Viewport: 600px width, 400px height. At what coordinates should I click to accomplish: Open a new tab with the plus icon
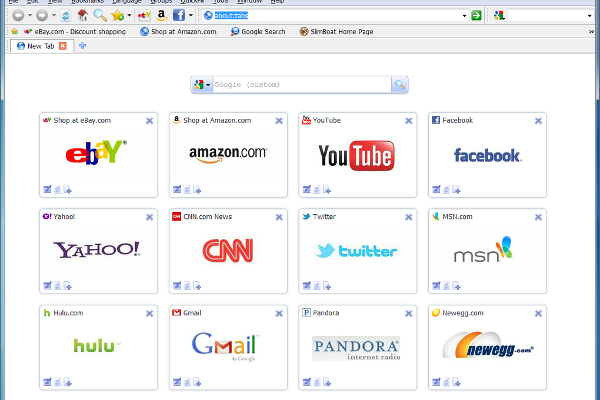click(82, 45)
